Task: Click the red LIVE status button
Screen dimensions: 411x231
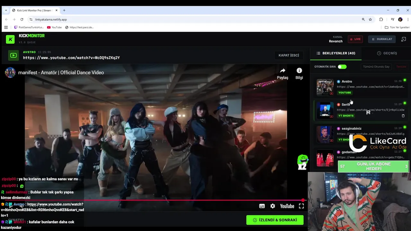Action: click(x=355, y=39)
